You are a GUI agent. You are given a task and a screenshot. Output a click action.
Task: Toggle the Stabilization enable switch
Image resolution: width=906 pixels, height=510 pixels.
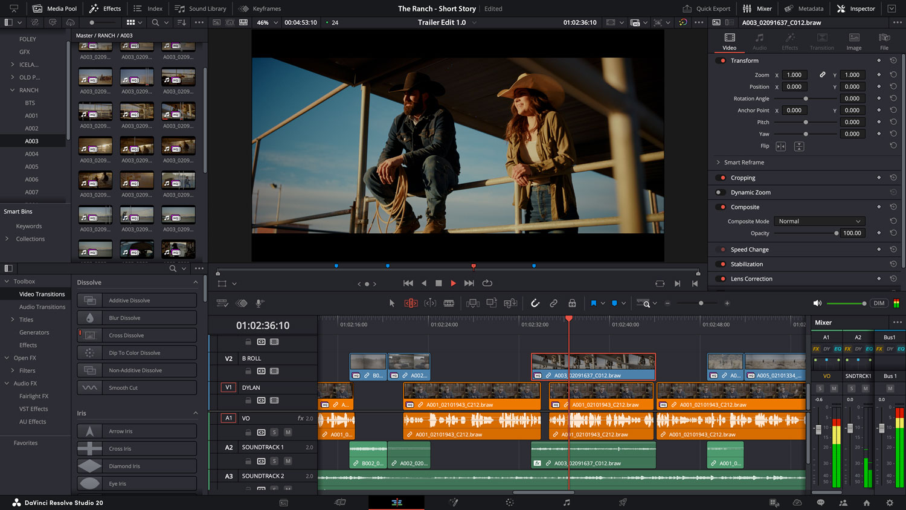[x=721, y=264]
